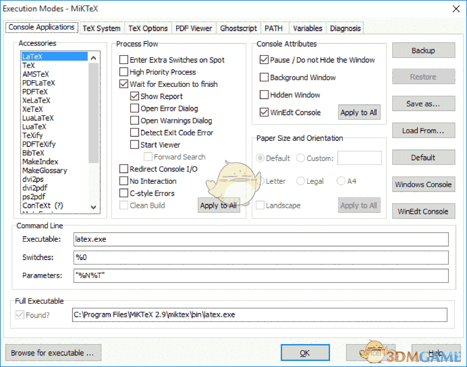Enable the Redirect Console I/O option
467x367 pixels.
[124, 169]
